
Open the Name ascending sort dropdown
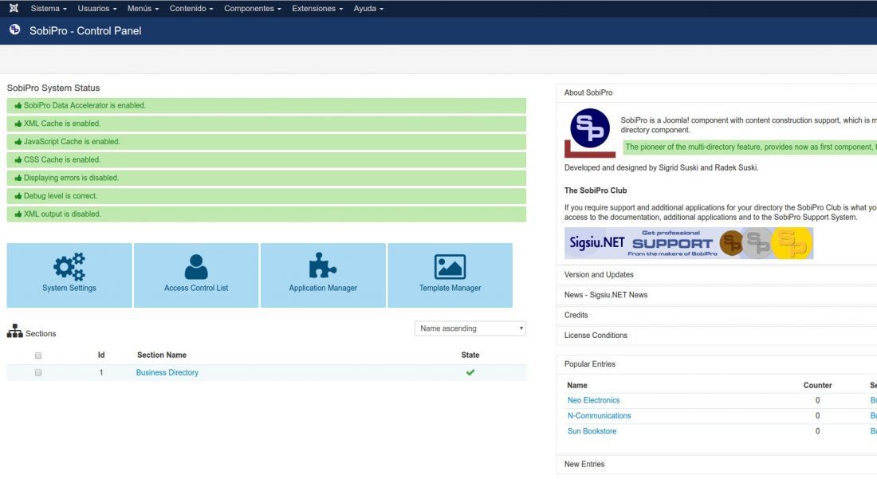coord(470,328)
